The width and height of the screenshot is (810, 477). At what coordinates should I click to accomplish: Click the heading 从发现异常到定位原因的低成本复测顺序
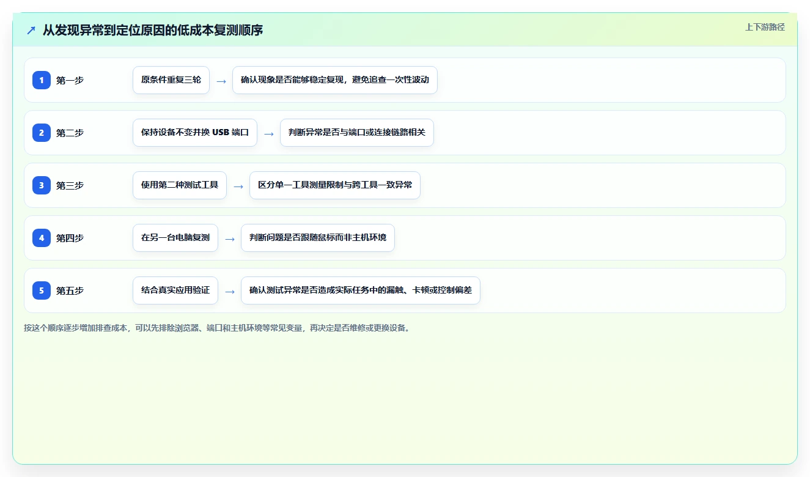point(153,30)
